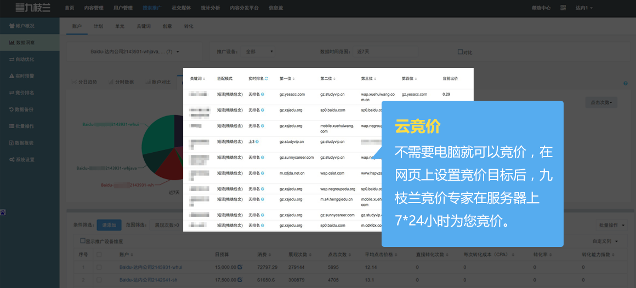Switch to 单元 tab
Image resolution: width=636 pixels, height=288 pixels.
click(120, 26)
